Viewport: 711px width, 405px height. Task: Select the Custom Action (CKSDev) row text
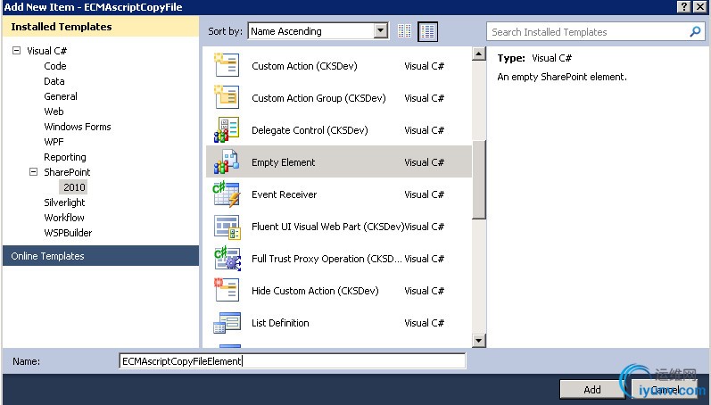click(304, 66)
